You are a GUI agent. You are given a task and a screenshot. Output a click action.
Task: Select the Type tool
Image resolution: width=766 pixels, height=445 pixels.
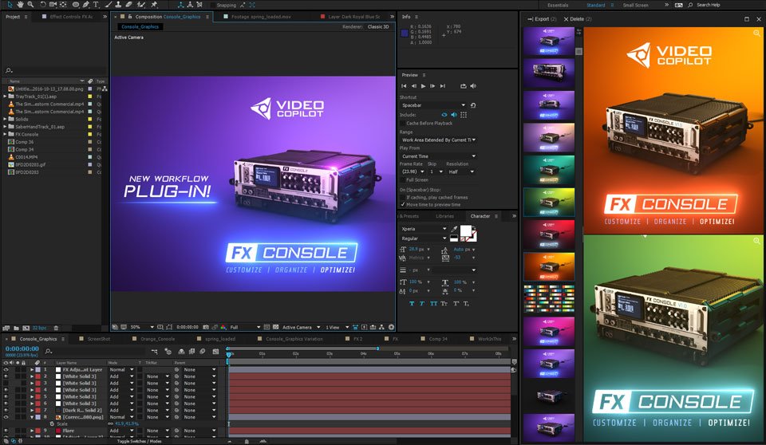97,5
